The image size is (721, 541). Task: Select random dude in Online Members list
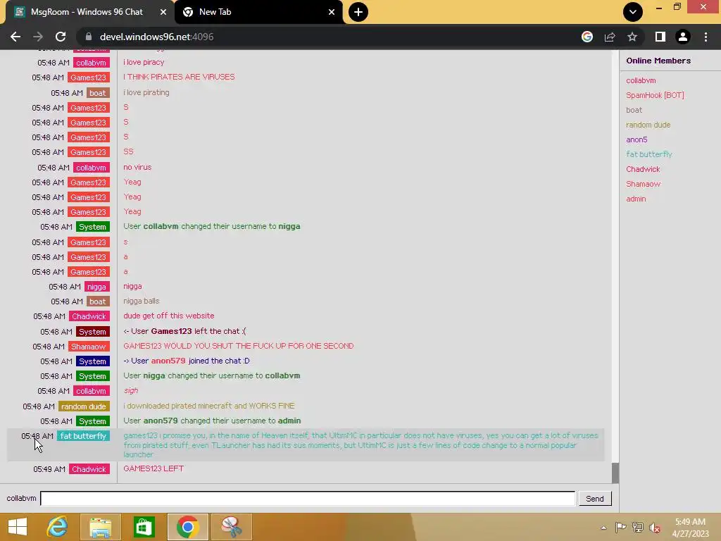[x=648, y=125]
